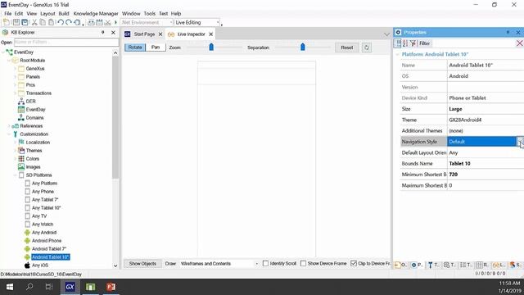Image resolution: width=524 pixels, height=295 pixels.
Task: Pin the KB Explorer panel
Action: tap(103, 32)
